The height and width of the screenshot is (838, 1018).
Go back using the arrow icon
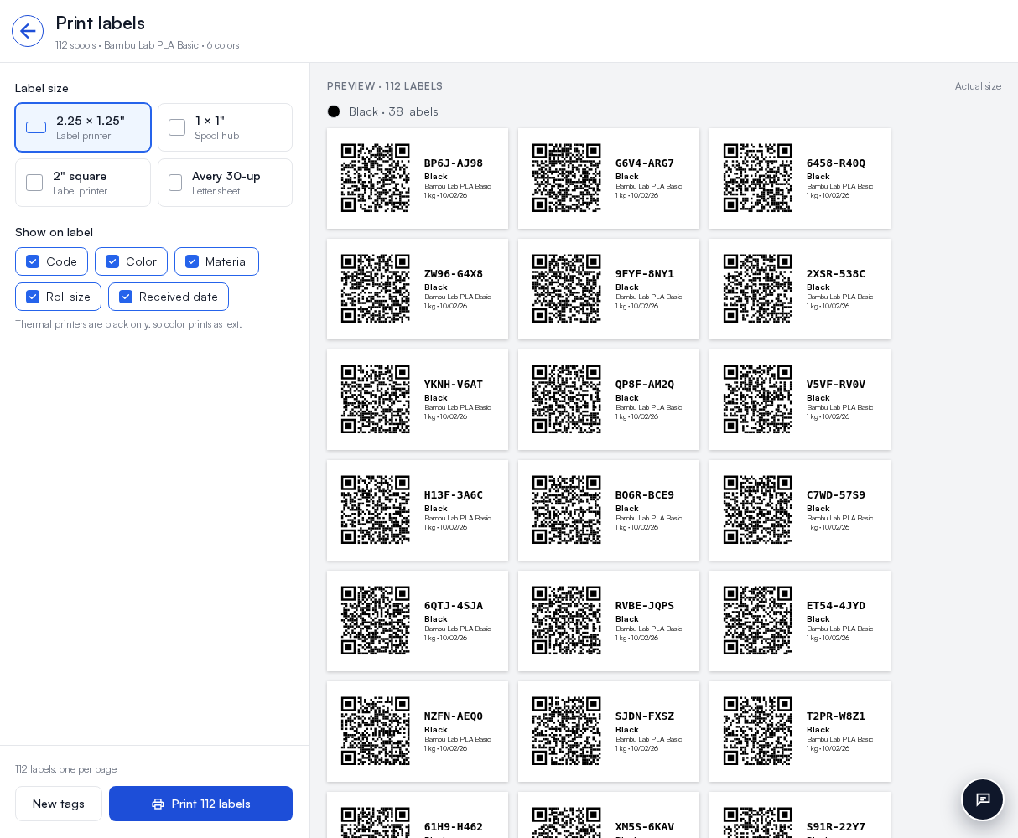[28, 31]
